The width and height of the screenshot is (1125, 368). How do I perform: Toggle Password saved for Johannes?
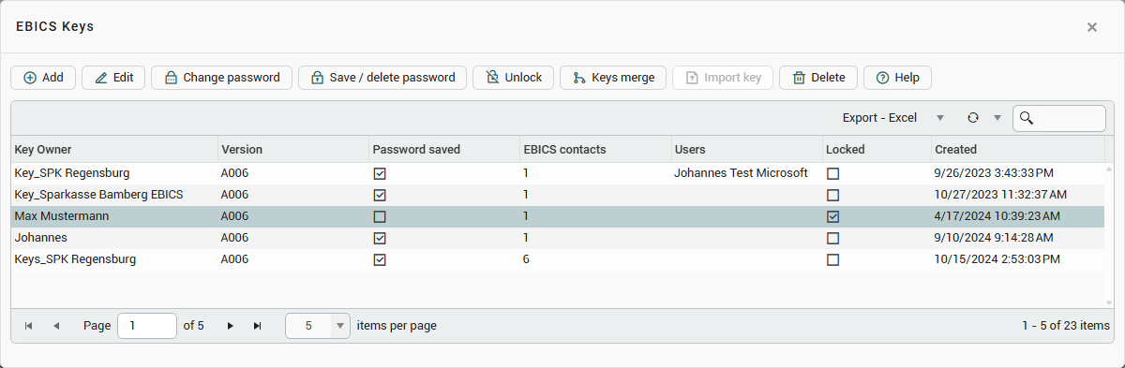point(380,238)
